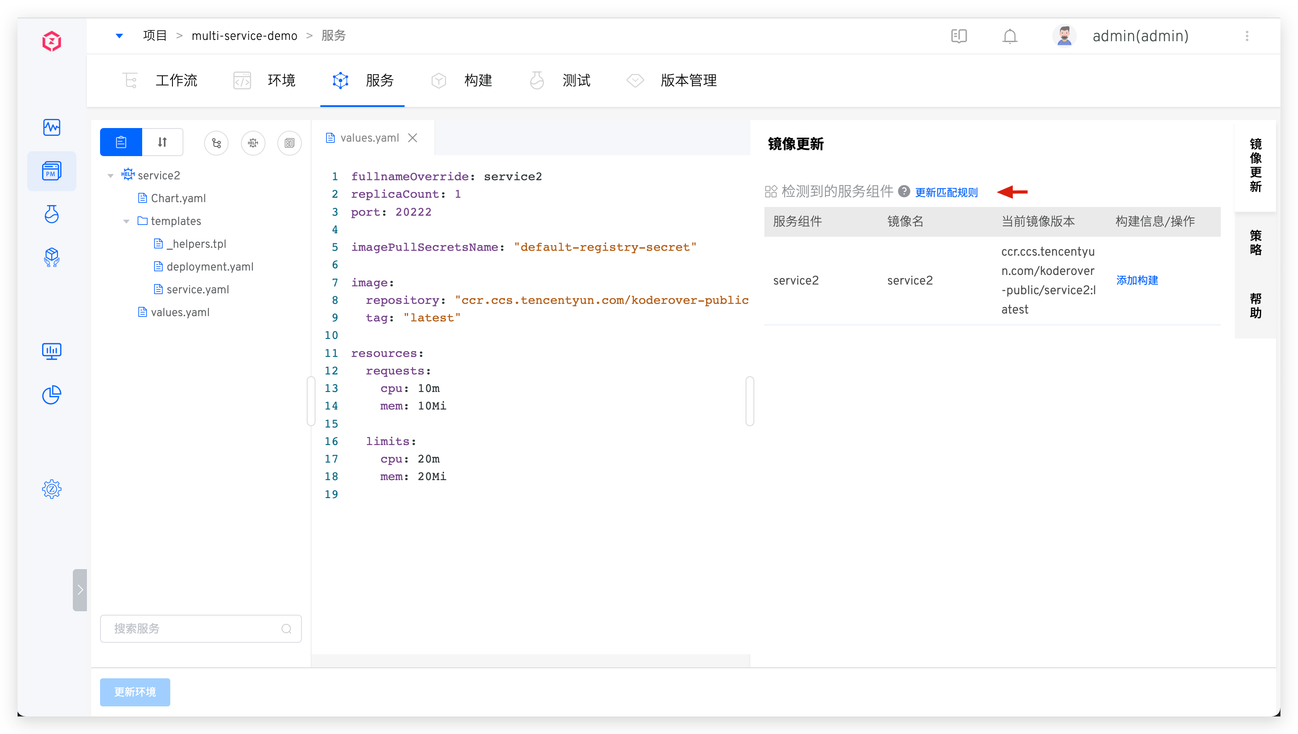The width and height of the screenshot is (1298, 734).
Task: Click the notification bell icon
Action: [1009, 36]
